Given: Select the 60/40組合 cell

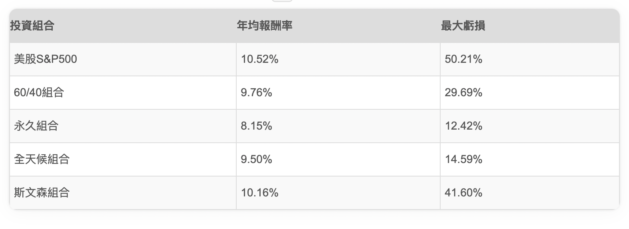Looking at the screenshot, I should 39,93.
